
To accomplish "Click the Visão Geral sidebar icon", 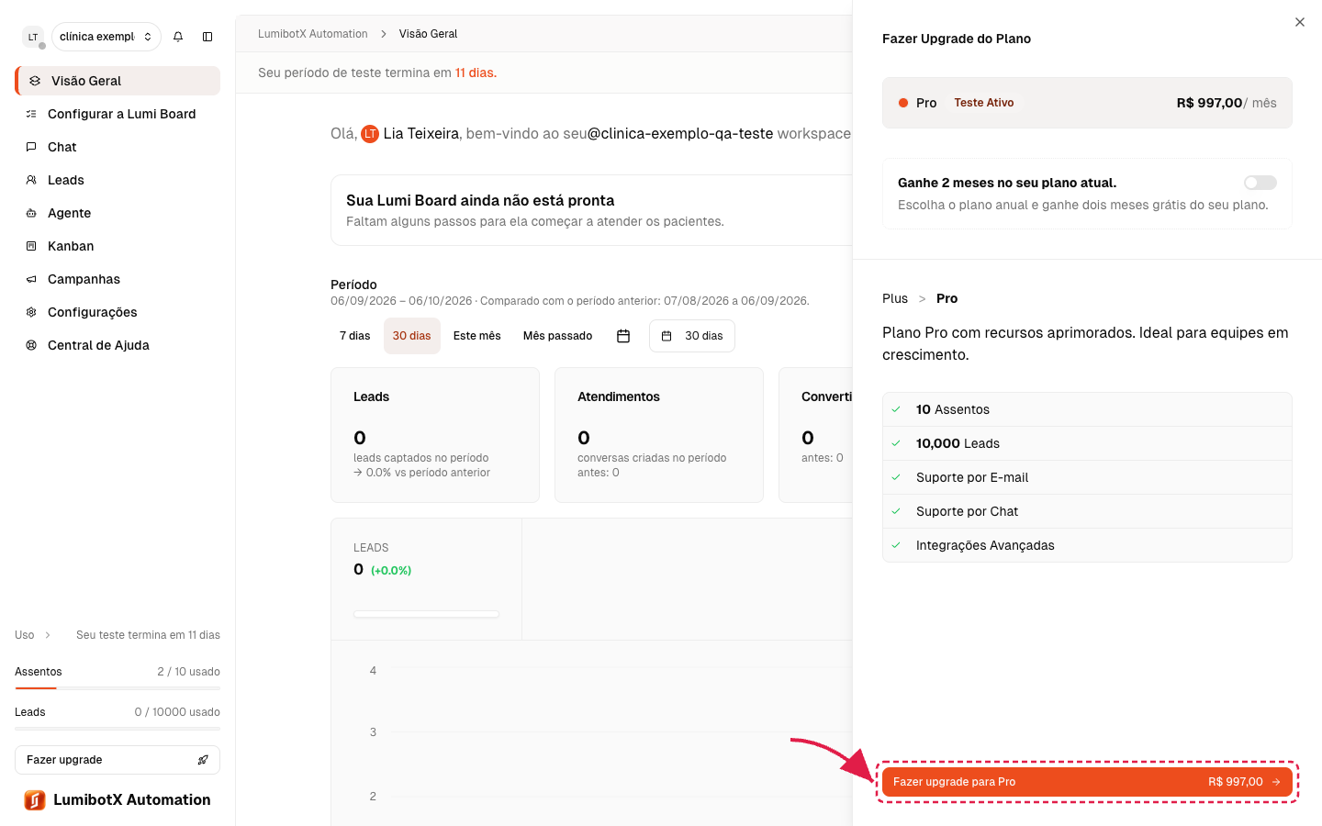I will pos(35,81).
